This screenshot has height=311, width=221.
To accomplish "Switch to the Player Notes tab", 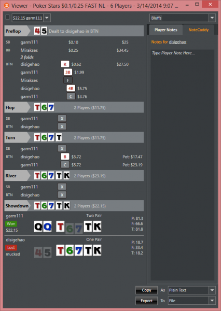I will click(x=165, y=30).
